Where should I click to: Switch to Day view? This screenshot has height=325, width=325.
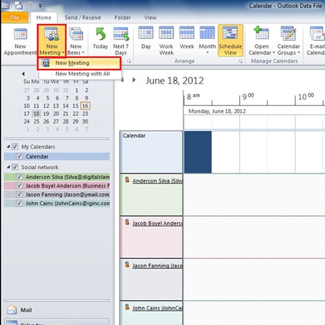(x=146, y=32)
